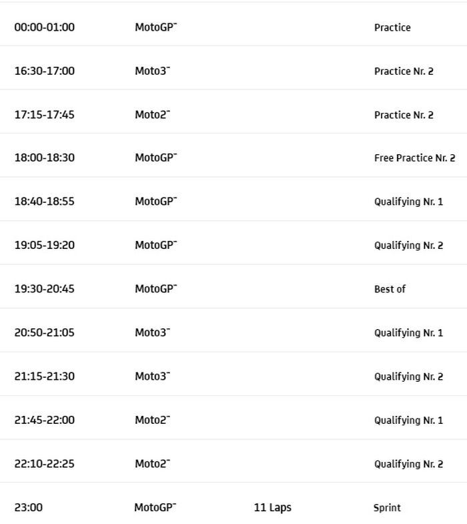
Task: Open MotoGP Qualifying Nr. 1 at 18:40
Action: point(408,202)
